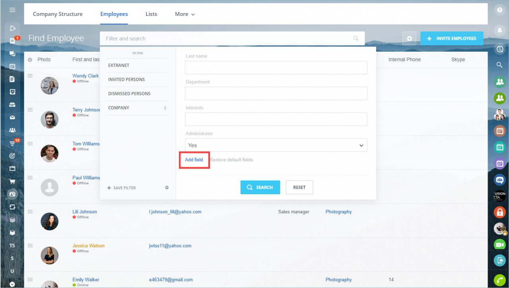
Task: Open the purple calendar chat icon
Action: click(499, 163)
